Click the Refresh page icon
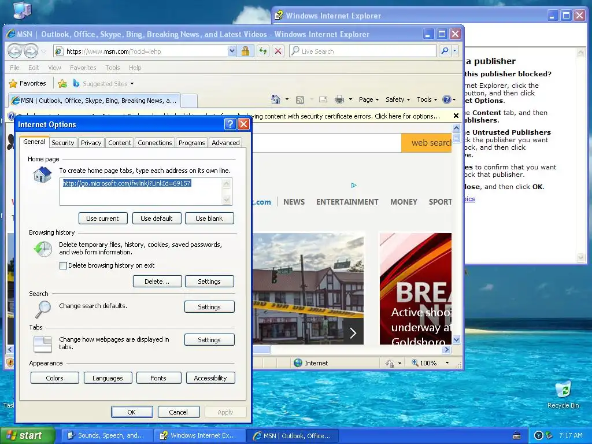Screen dimensions: 592x444 click(263, 51)
